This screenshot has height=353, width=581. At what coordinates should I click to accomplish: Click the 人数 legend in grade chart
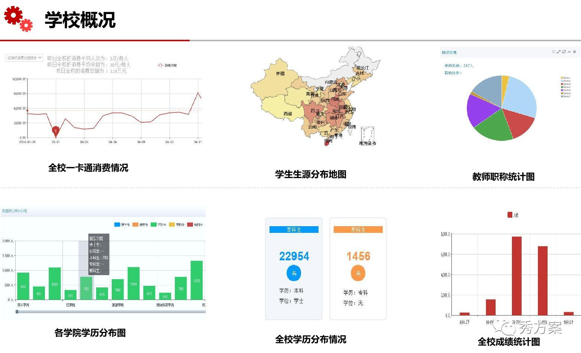(x=513, y=215)
